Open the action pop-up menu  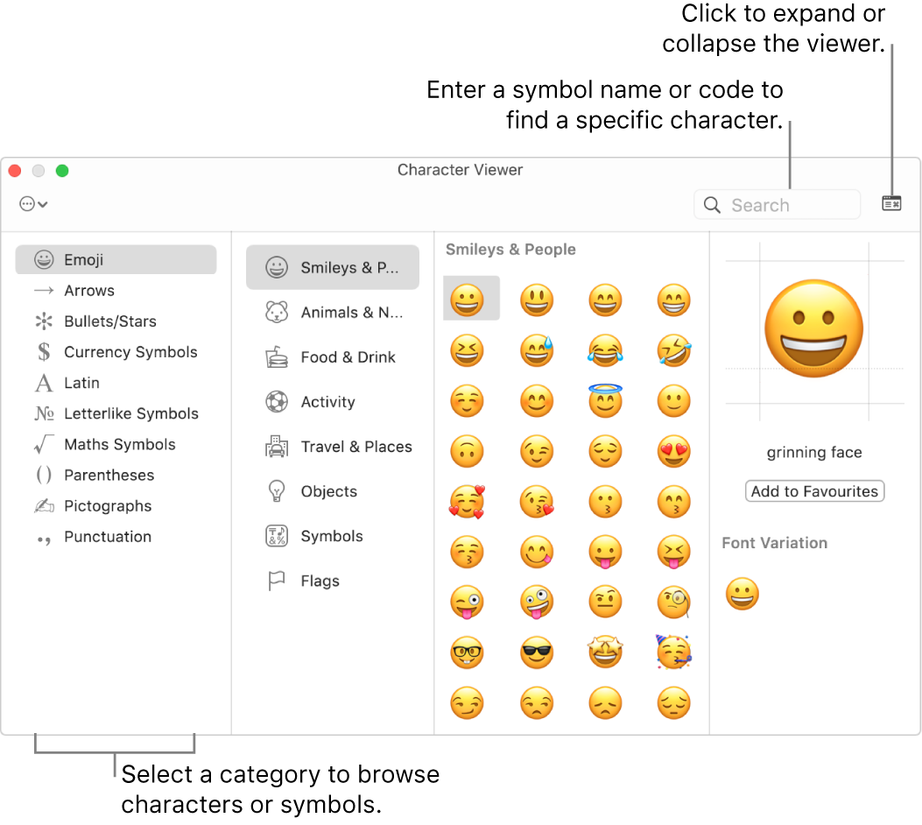click(x=33, y=203)
